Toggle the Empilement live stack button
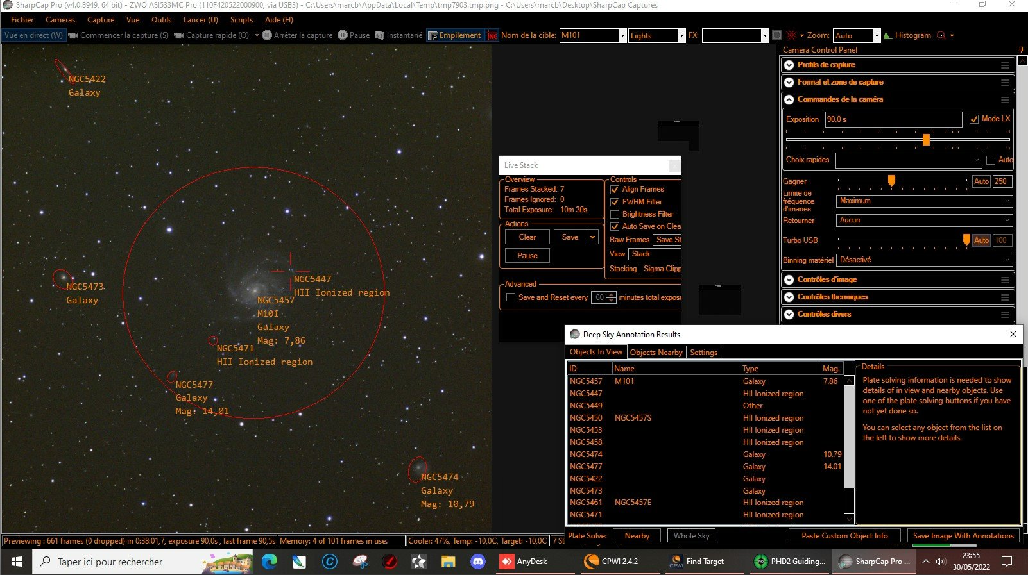Image resolution: width=1028 pixels, height=575 pixels. point(454,35)
